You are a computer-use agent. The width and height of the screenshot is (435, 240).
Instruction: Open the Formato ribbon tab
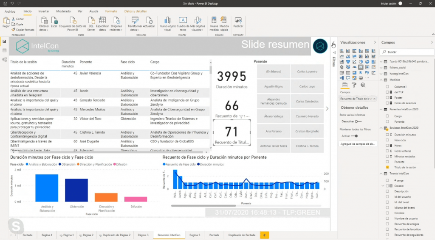(x=111, y=11)
